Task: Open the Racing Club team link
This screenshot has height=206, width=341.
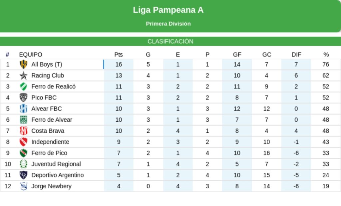Action: [48, 76]
